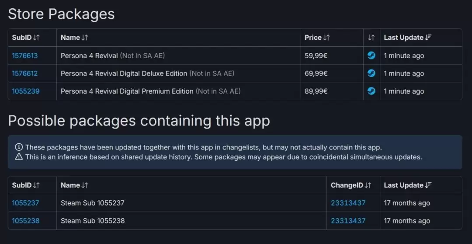This screenshot has height=244, width=472.
Task: Open SubID 1055239 package link
Action: point(25,91)
